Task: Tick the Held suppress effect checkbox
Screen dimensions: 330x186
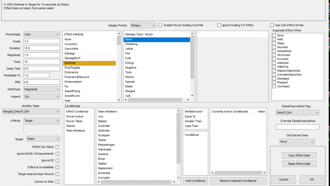Action: point(274,39)
